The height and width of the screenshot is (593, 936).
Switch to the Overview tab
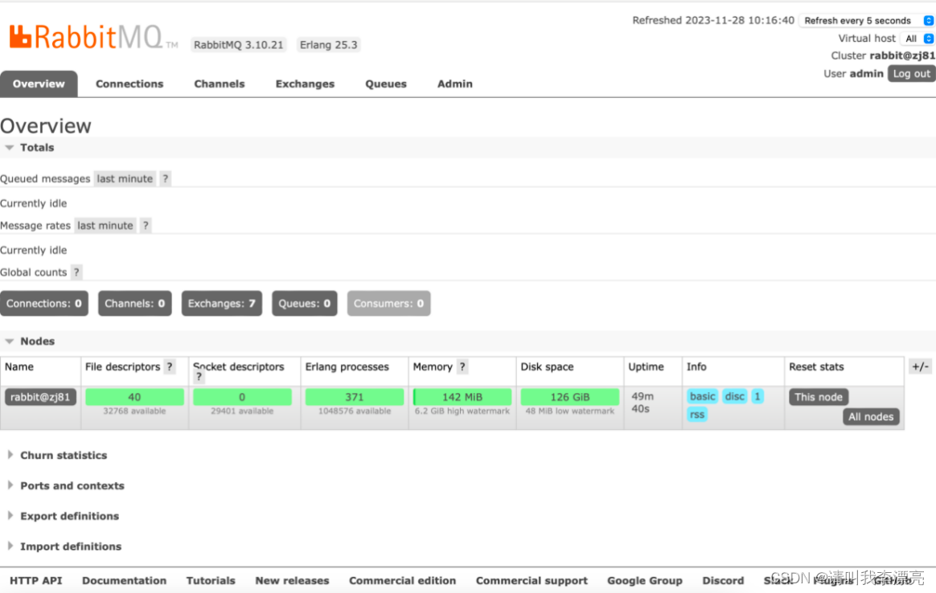click(x=39, y=84)
